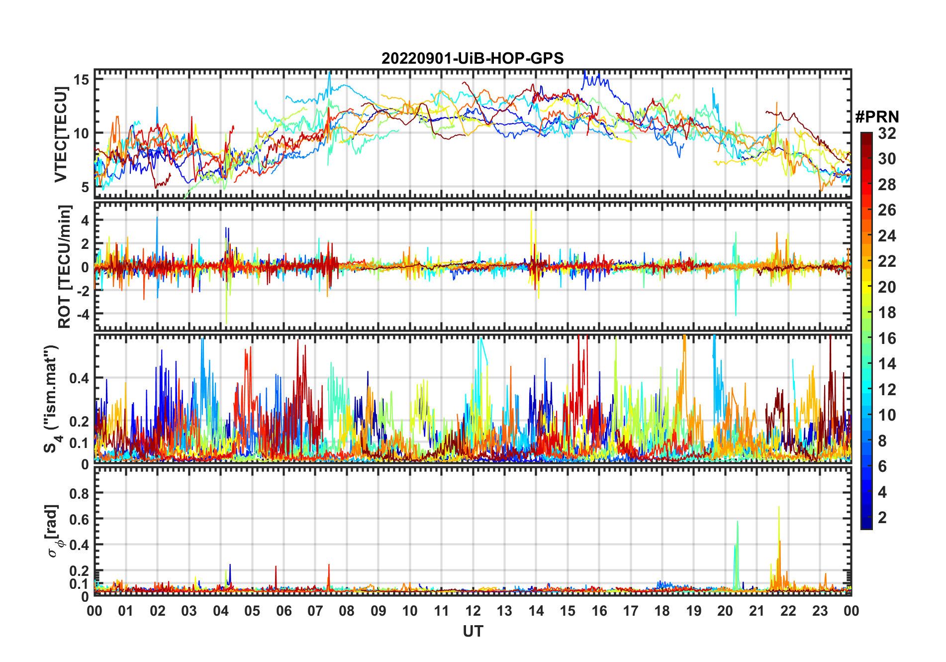Screen dimensions: 946x662
Task: Select hour tick 10 on UT axis
Action: [x=410, y=611]
